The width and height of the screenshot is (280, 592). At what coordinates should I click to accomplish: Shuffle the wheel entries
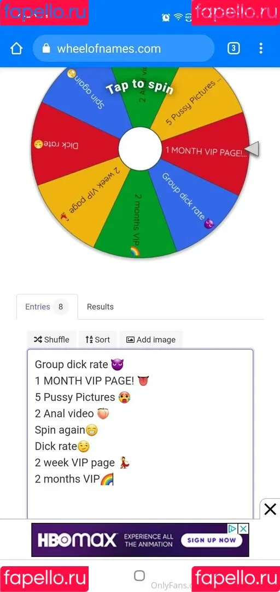[x=51, y=339]
